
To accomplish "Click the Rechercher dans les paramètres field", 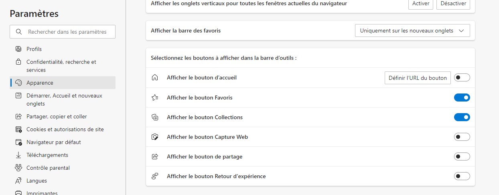I will point(67,32).
